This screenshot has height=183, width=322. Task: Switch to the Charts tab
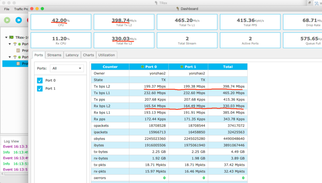[x=88, y=55]
